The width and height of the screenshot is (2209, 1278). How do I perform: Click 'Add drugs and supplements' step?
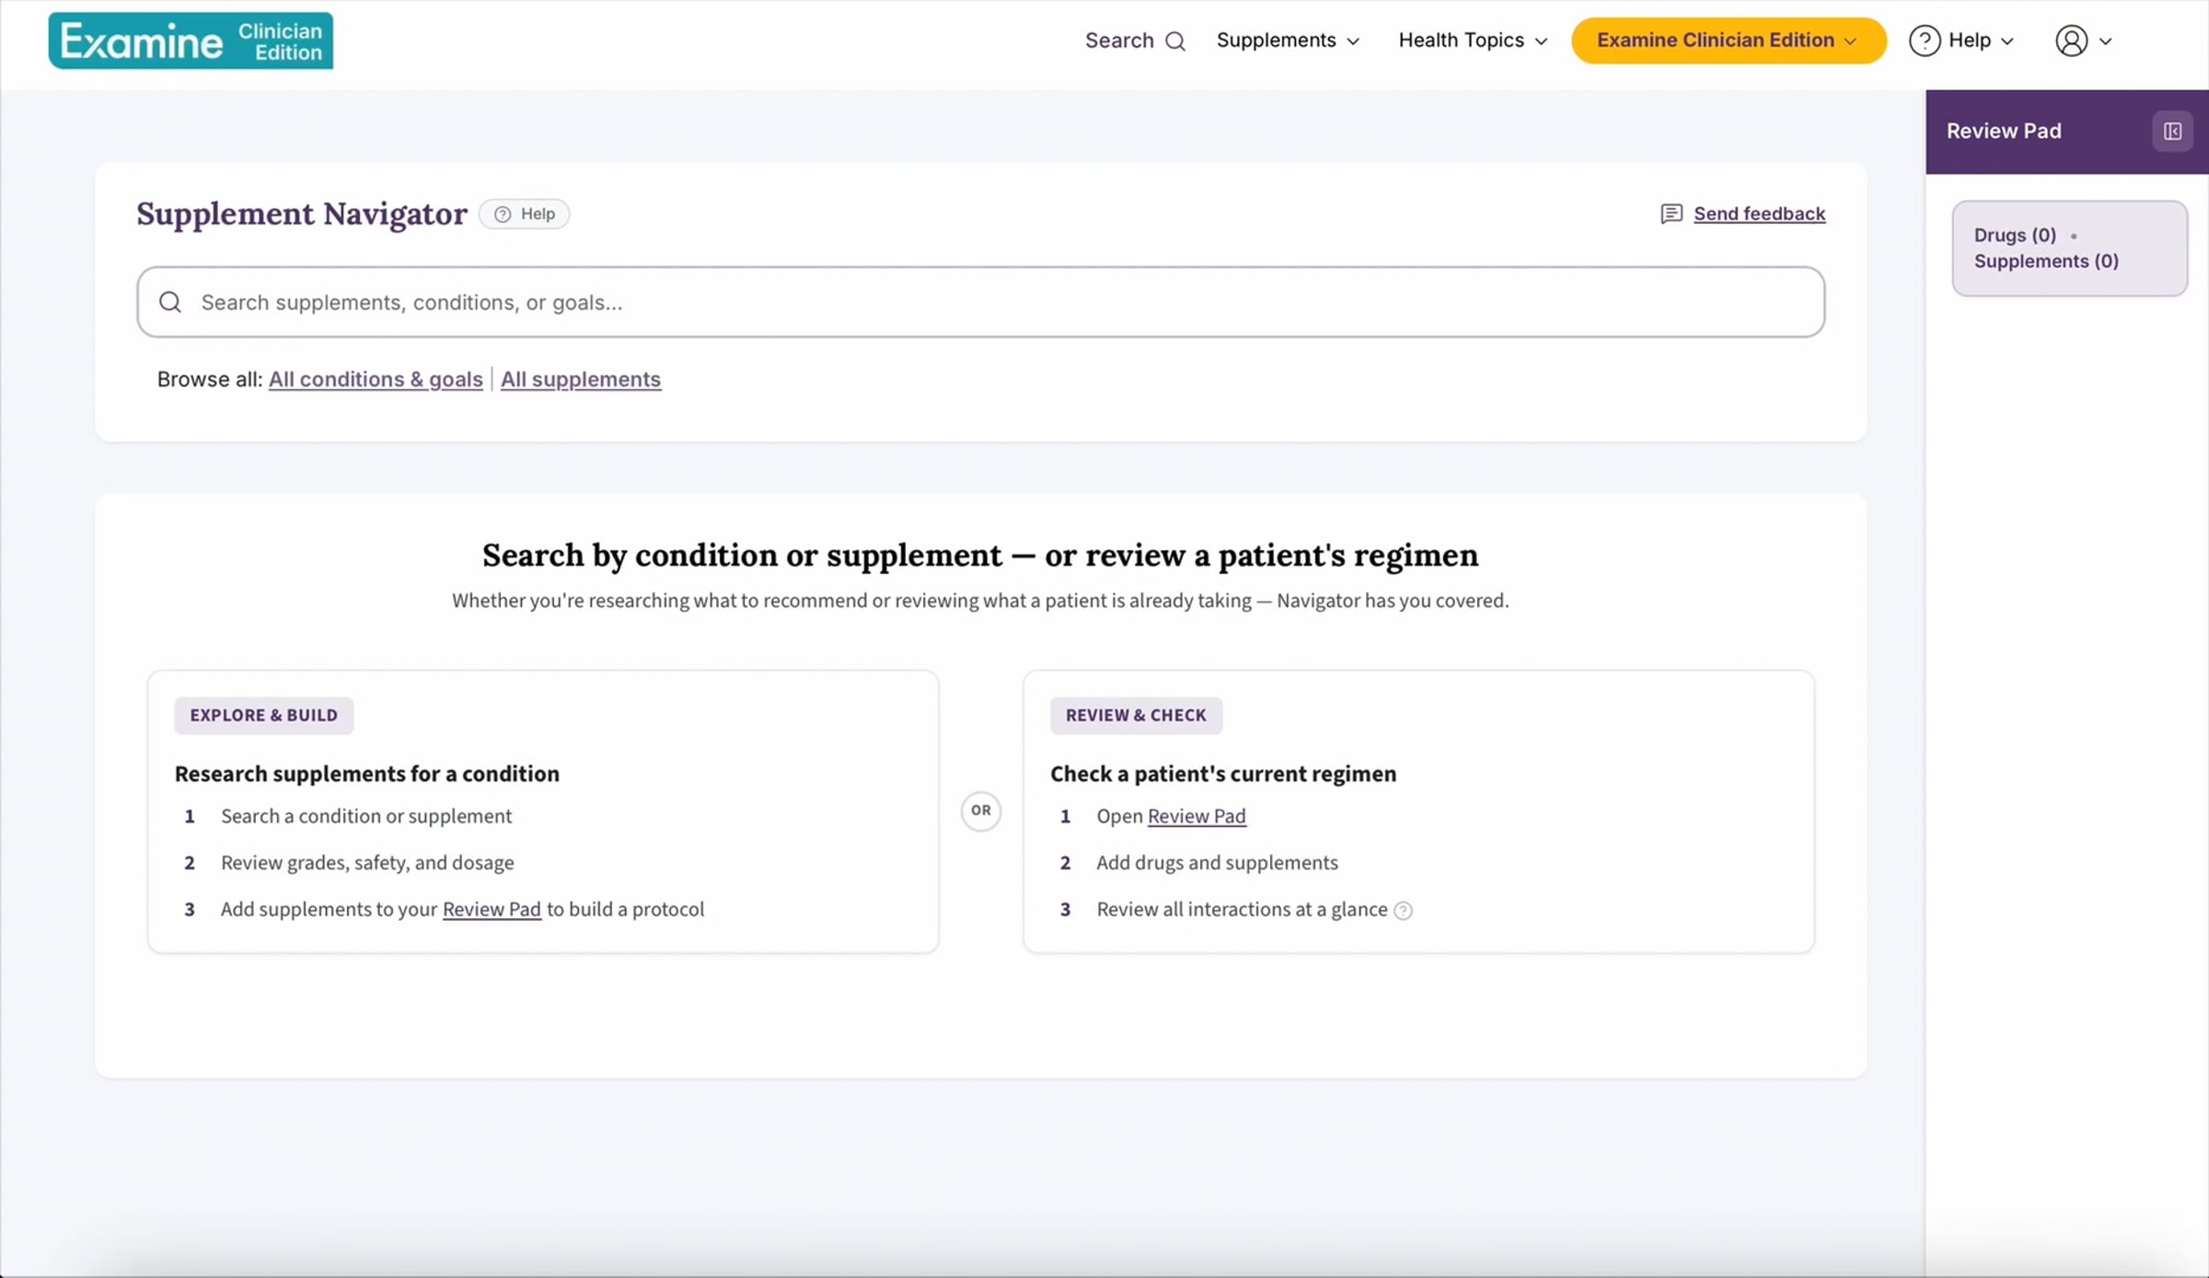[x=1217, y=863]
